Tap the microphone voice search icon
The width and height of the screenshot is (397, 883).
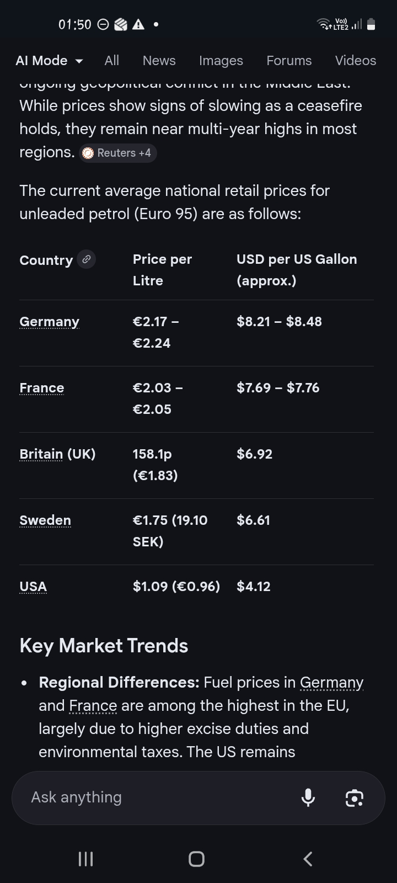pos(308,797)
